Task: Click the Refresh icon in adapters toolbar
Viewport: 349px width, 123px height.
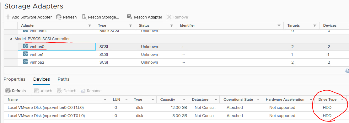Action: tap(59, 17)
